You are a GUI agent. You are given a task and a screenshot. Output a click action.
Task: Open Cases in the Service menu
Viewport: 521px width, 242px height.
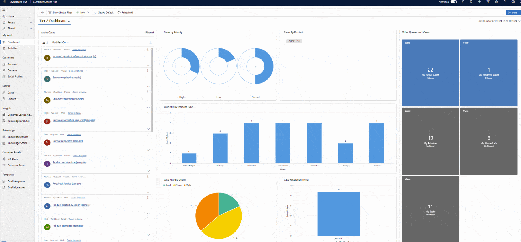pos(11,93)
